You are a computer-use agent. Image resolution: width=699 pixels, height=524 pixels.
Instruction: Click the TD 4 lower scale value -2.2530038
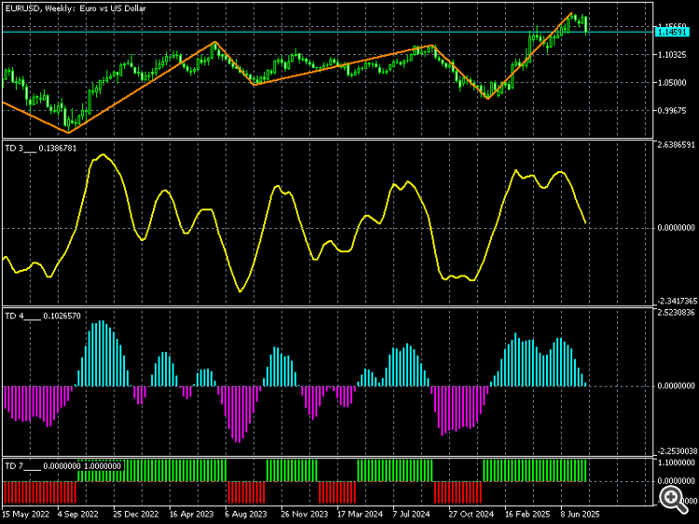[678, 451]
